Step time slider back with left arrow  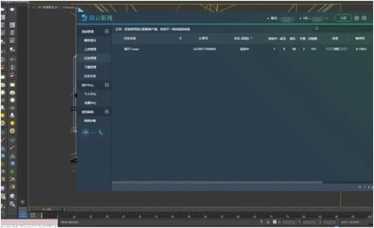(30, 210)
